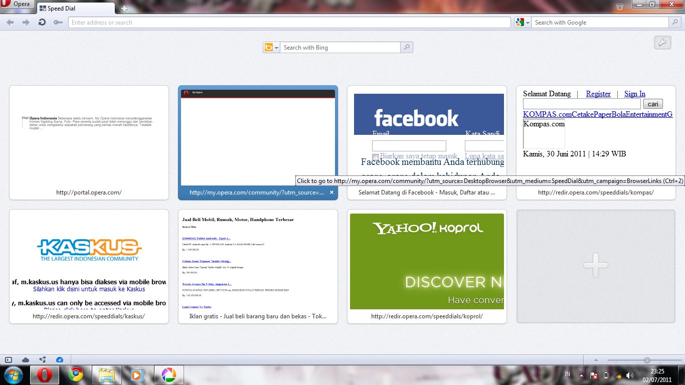Click the IN language indicator in tray
The height and width of the screenshot is (385, 685).
pyautogui.click(x=567, y=374)
